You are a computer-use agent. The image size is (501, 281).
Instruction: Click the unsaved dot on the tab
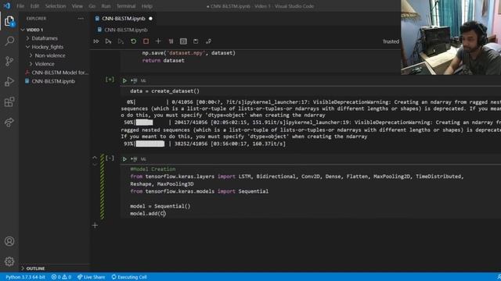pyautogui.click(x=150, y=19)
